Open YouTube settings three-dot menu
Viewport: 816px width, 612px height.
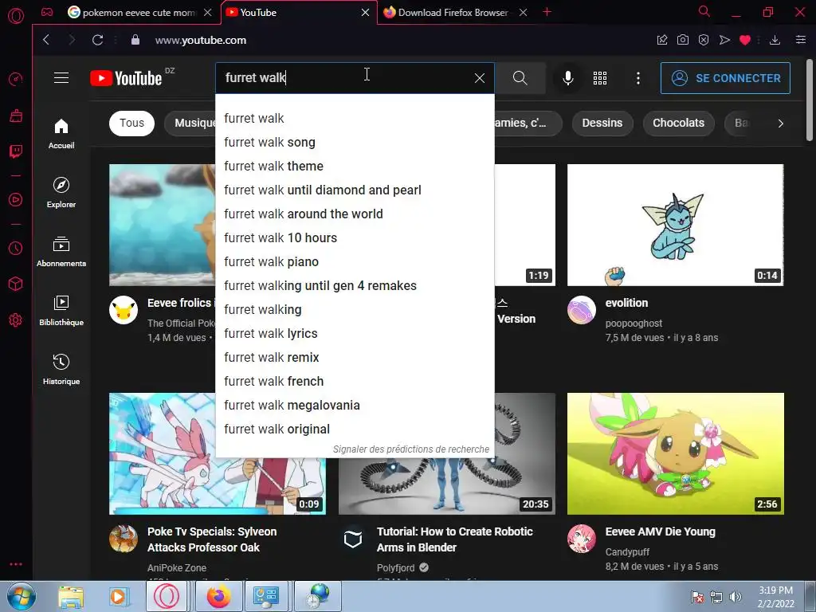pyautogui.click(x=638, y=78)
